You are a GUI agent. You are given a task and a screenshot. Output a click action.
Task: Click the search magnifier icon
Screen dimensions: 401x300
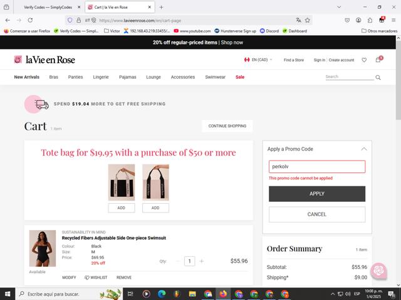(x=378, y=77)
